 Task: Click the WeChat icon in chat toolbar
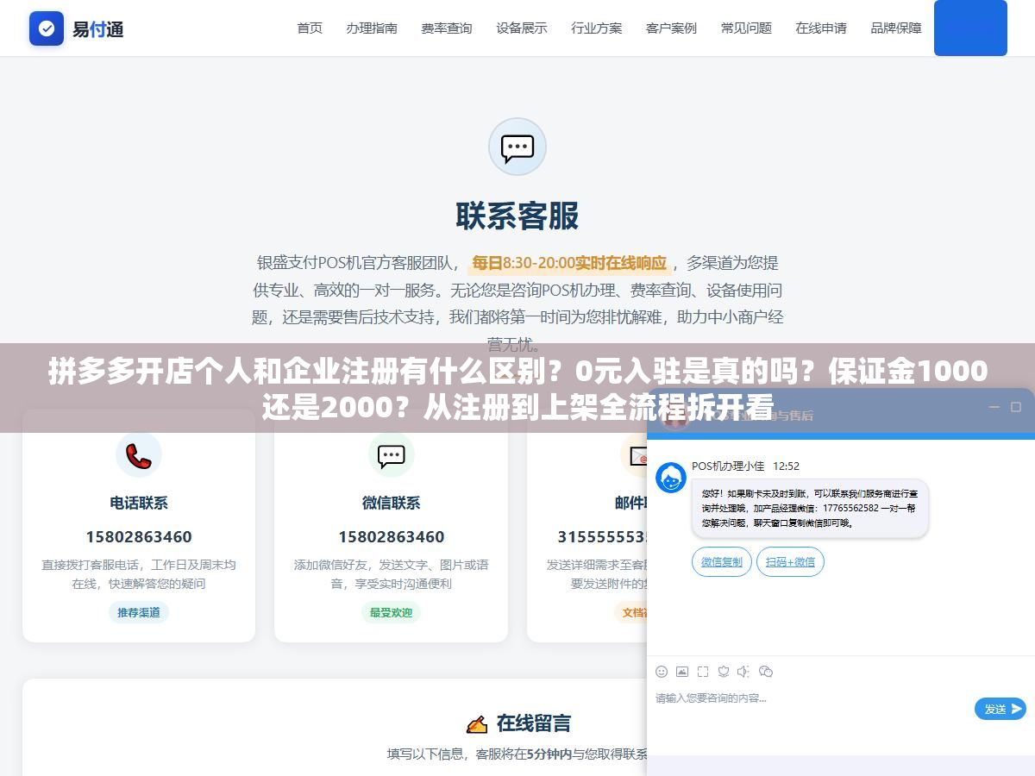tap(766, 672)
